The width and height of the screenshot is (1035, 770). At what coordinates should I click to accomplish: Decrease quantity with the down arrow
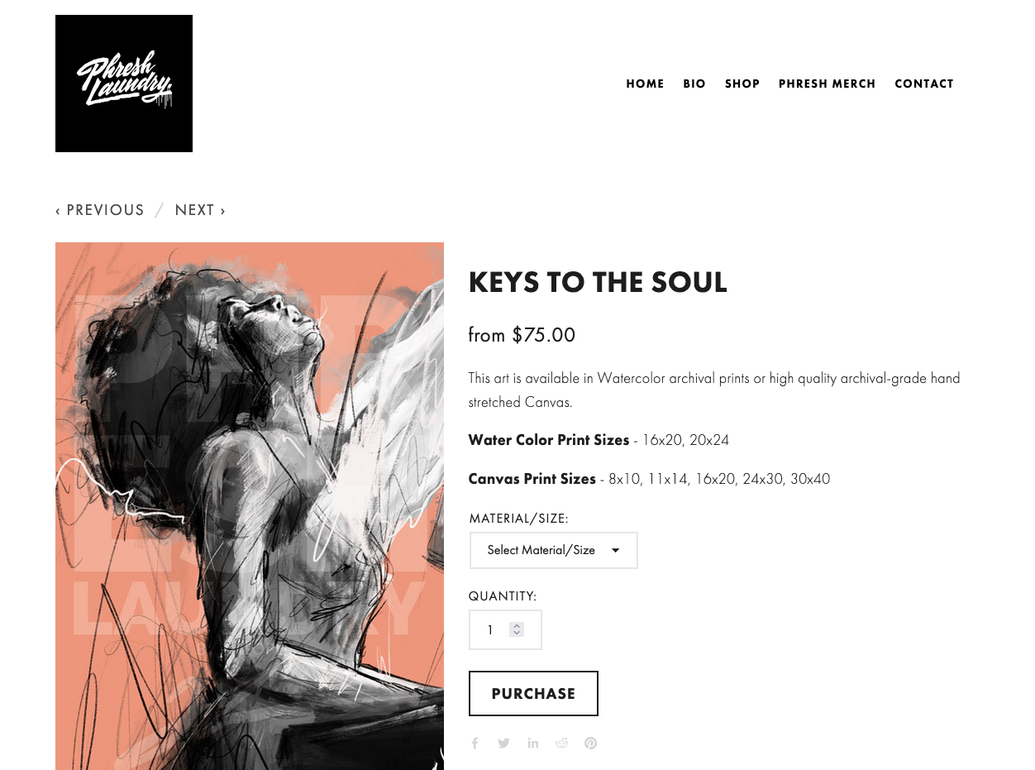517,633
